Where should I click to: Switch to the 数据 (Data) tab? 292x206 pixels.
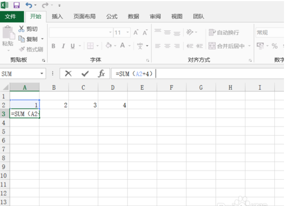coord(134,17)
